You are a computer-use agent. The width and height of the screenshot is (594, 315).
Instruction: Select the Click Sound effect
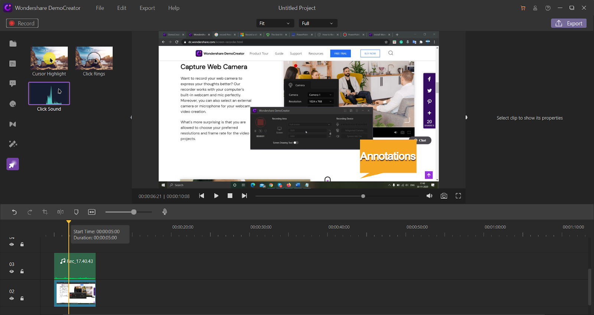(x=49, y=97)
